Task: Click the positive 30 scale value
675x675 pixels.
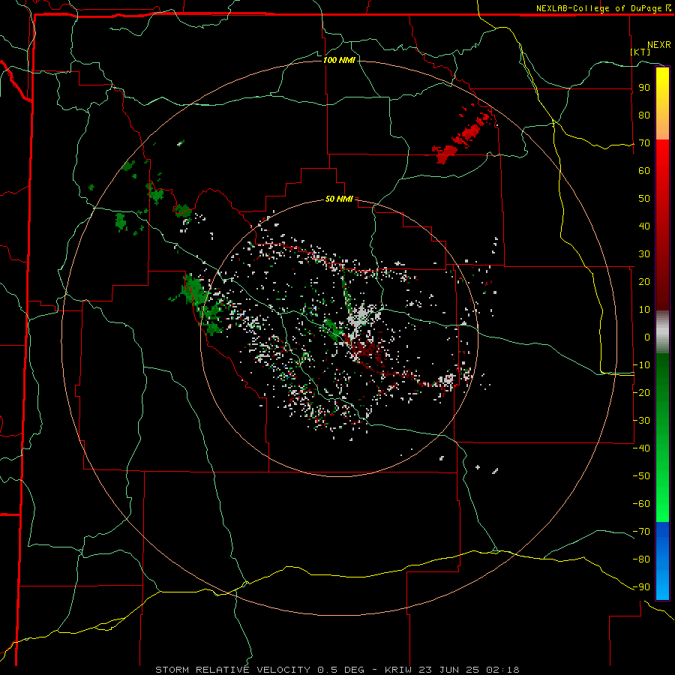Action: (x=644, y=254)
